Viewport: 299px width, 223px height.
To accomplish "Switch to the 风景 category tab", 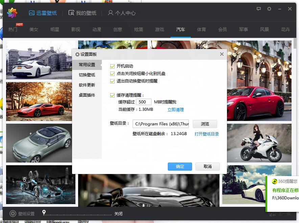I will [264, 29].
